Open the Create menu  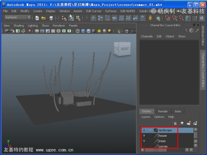[x=37, y=11]
